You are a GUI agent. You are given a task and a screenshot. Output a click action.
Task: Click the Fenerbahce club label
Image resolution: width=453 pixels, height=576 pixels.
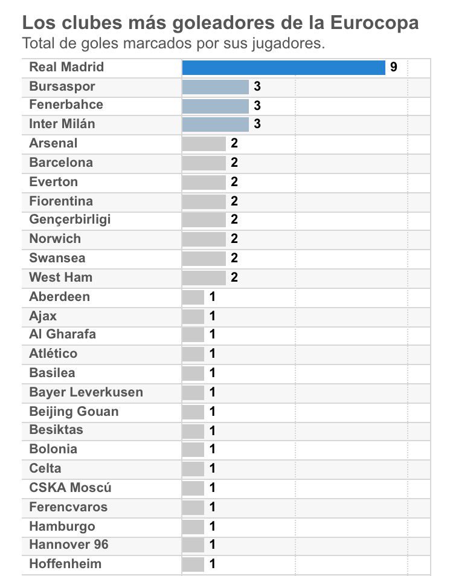[x=66, y=105]
